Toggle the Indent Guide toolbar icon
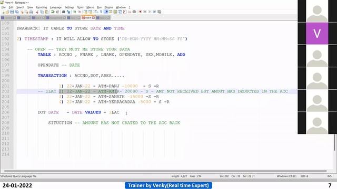This screenshot has width=337, height=189. click(x=106, y=12)
